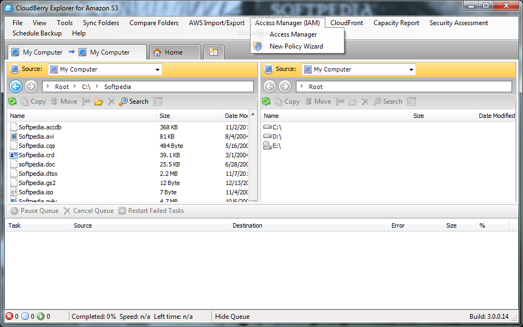Screen dimensions: 523x327
Task: Click the forward arrow in left pane
Action: (x=31, y=87)
